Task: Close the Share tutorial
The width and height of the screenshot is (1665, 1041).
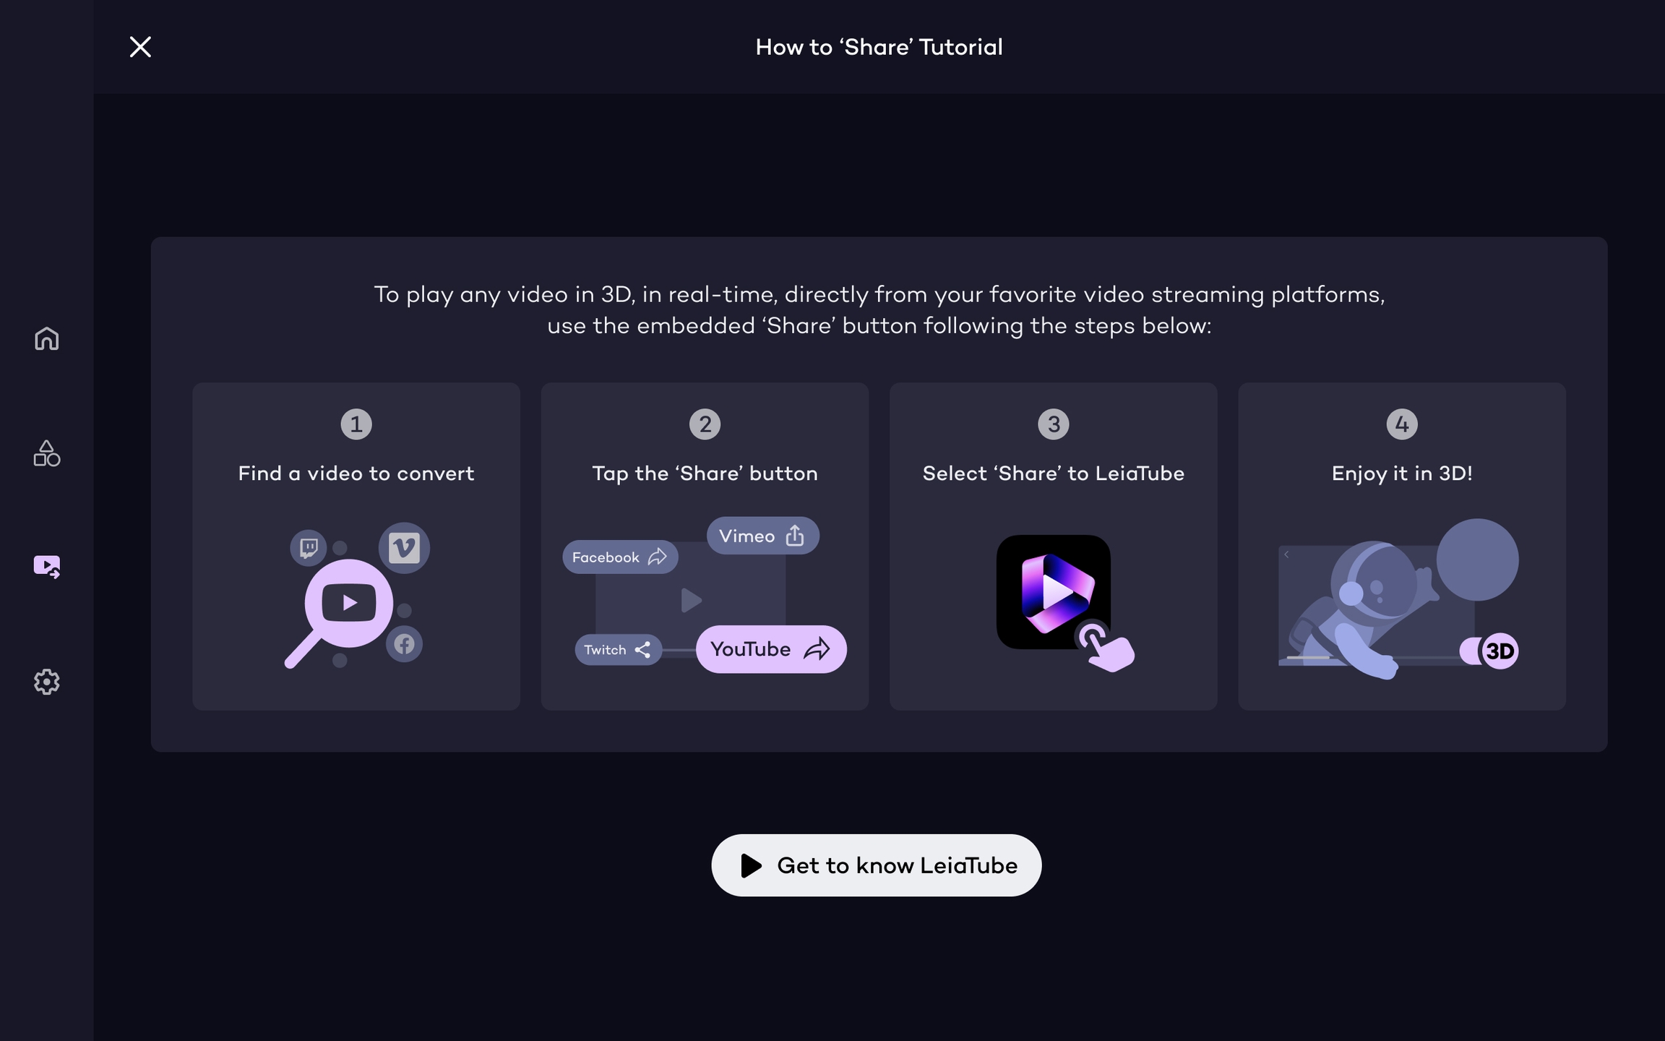Action: coord(140,47)
